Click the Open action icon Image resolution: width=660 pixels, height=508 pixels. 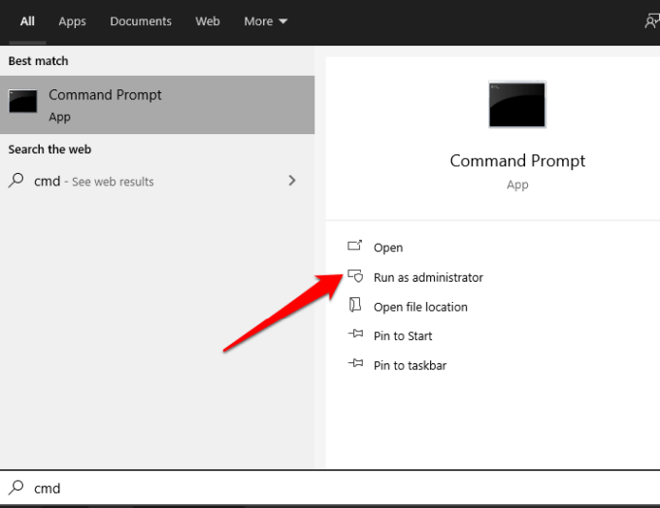[355, 247]
